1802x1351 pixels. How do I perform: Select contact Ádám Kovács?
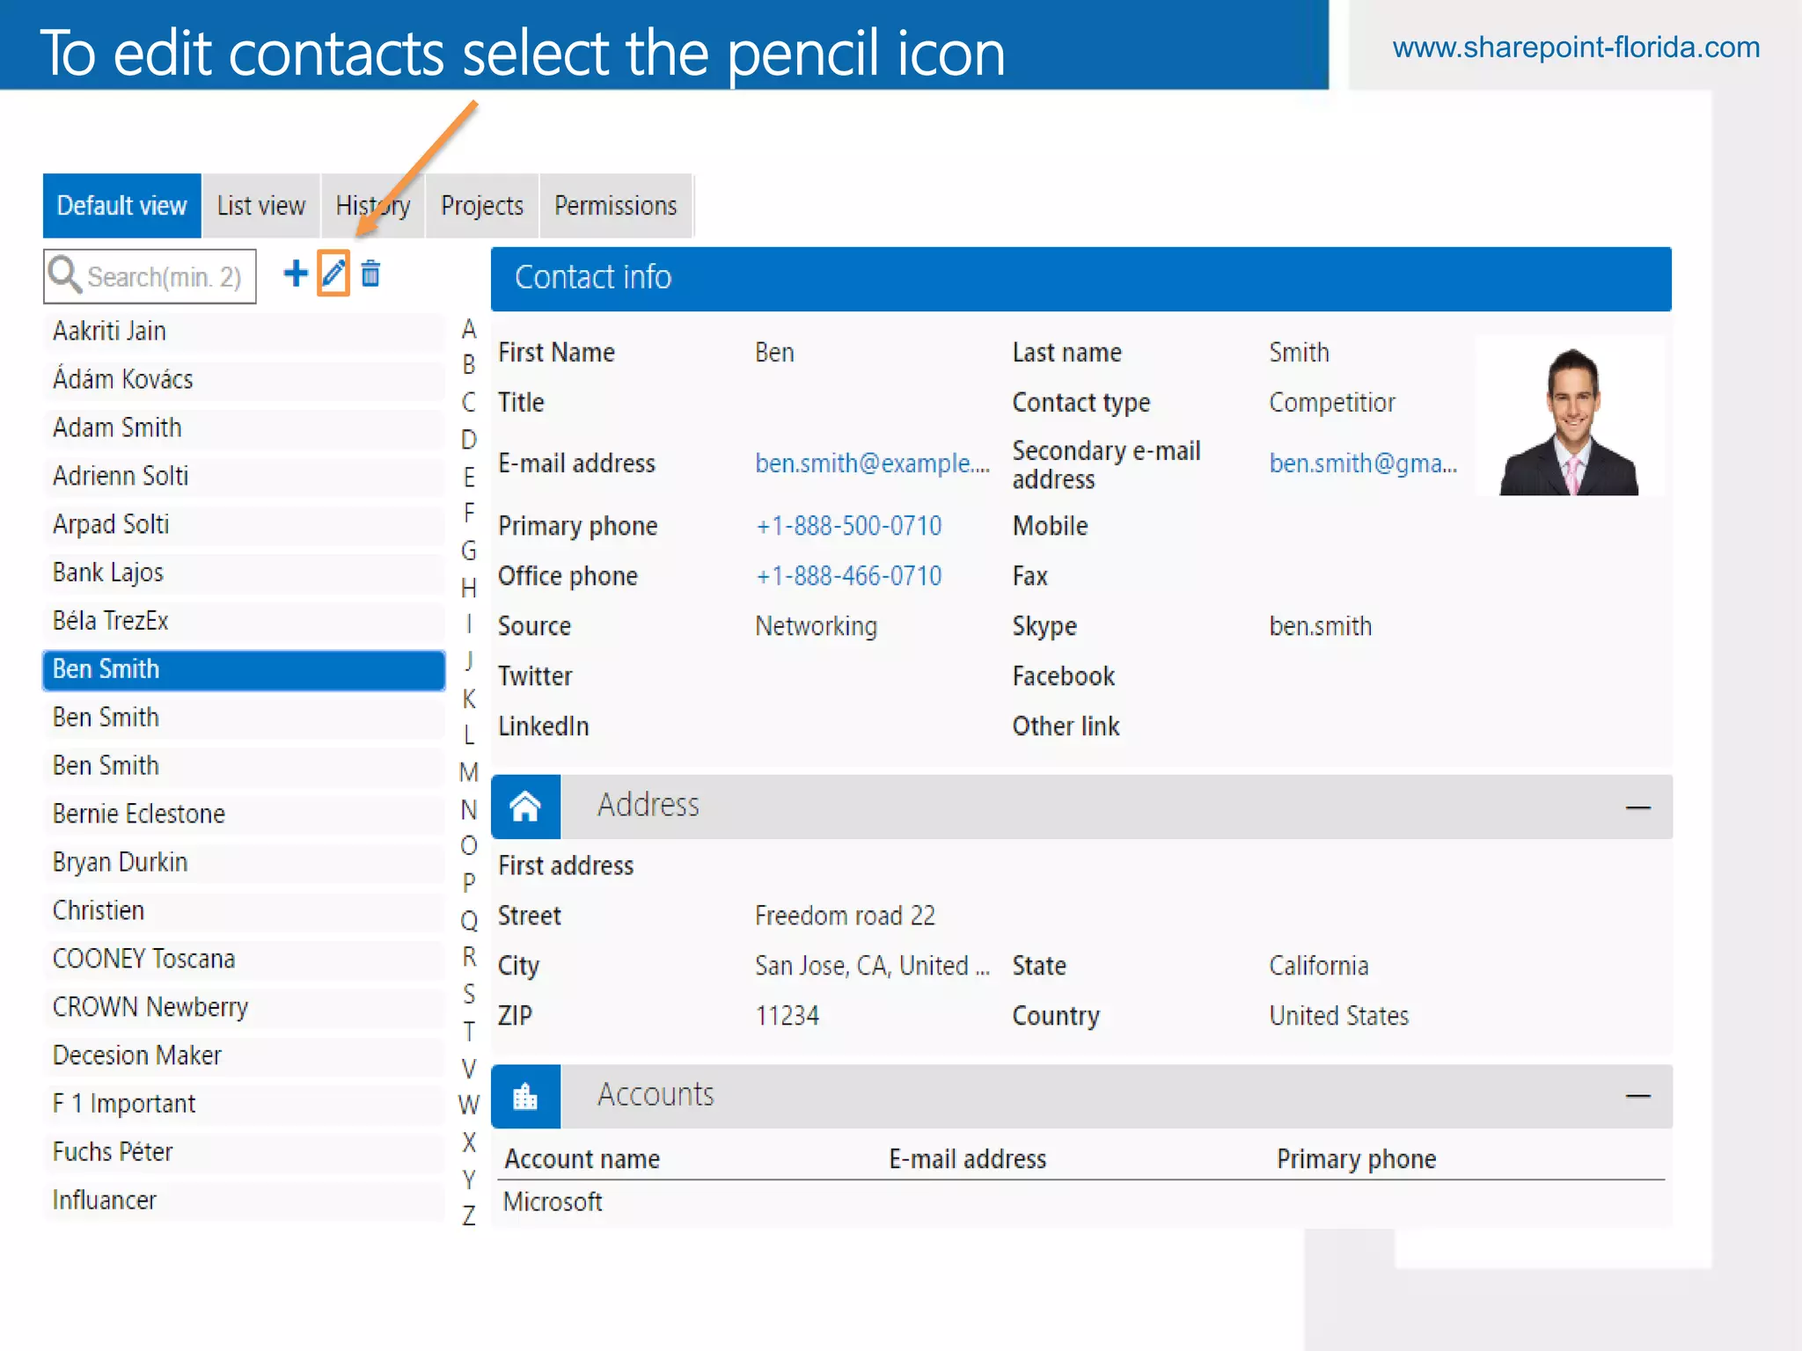tap(244, 380)
